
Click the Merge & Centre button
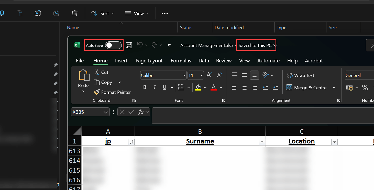pos(307,87)
